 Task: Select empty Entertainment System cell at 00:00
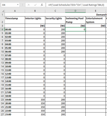point(95,29)
